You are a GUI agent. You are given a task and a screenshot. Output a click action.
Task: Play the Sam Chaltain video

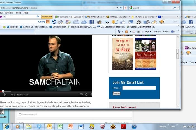click(5, 94)
